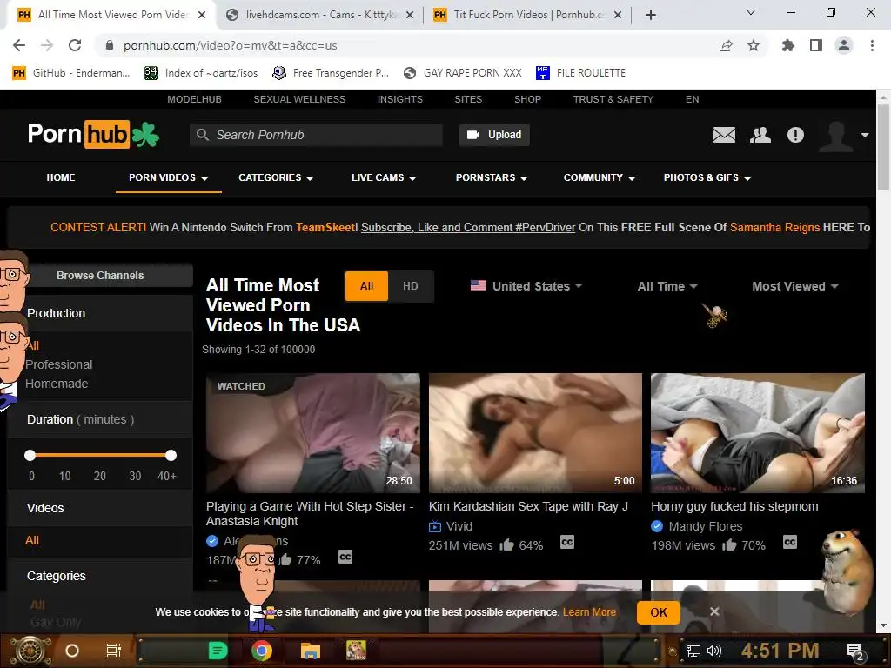Open the Most Viewed sort dropdown

pyautogui.click(x=795, y=286)
